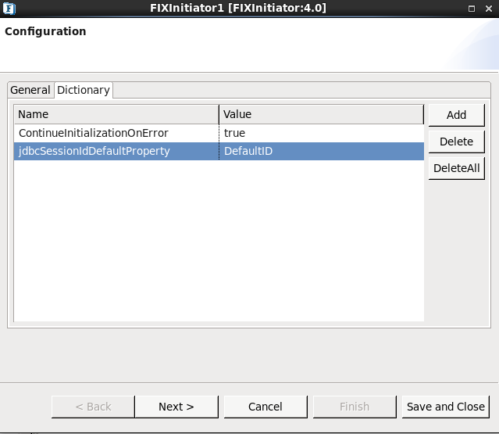The height and width of the screenshot is (434, 499).
Task: Click the column divider between Name and Value
Action: coord(219,114)
